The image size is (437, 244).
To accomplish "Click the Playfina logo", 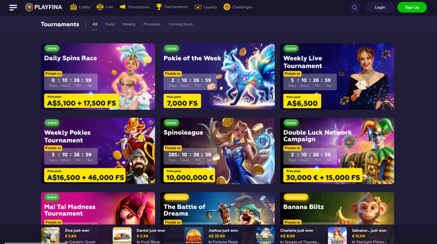I will [x=44, y=7].
